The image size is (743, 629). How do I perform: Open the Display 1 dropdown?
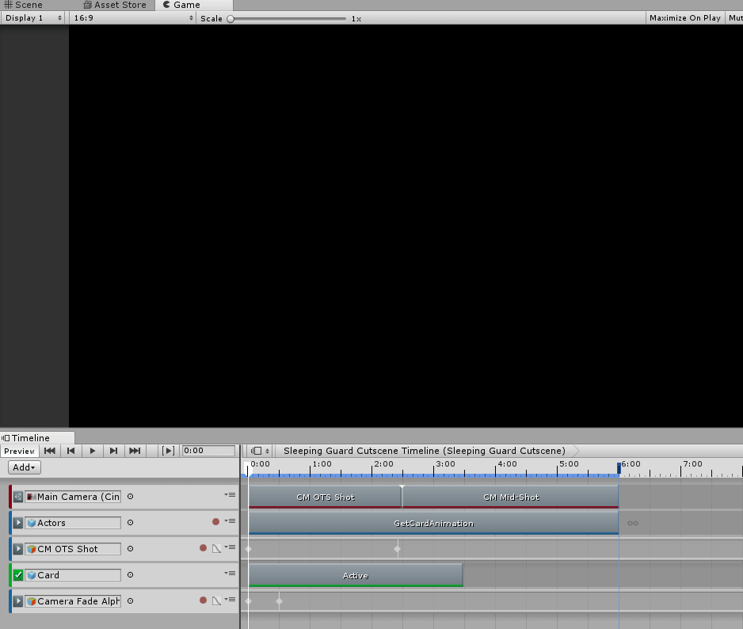(33, 18)
